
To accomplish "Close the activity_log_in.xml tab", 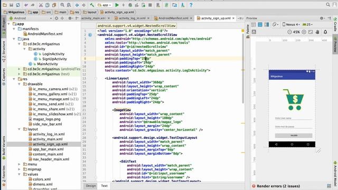I will tap(148, 18).
